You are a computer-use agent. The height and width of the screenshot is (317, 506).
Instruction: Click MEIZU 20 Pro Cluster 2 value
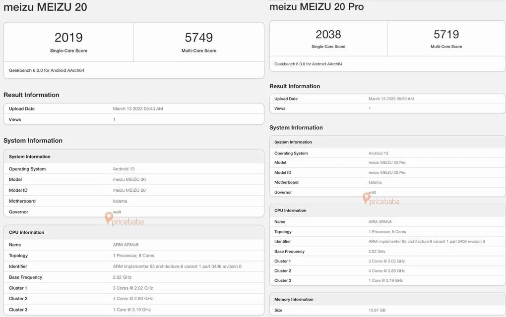click(x=386, y=270)
